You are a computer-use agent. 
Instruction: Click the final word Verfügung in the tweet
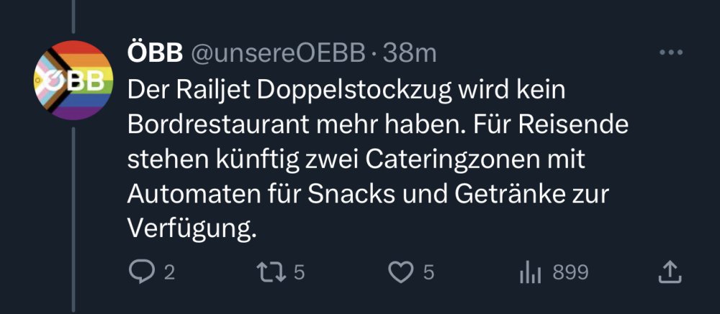(192, 228)
